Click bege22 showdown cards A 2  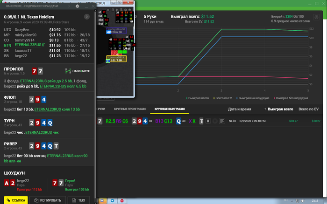10,183
